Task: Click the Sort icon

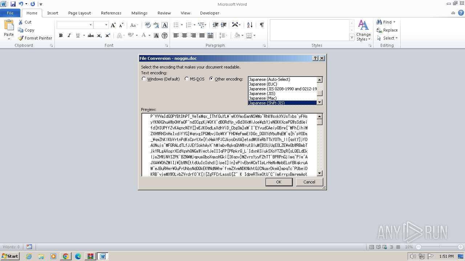Action: [x=250, y=25]
